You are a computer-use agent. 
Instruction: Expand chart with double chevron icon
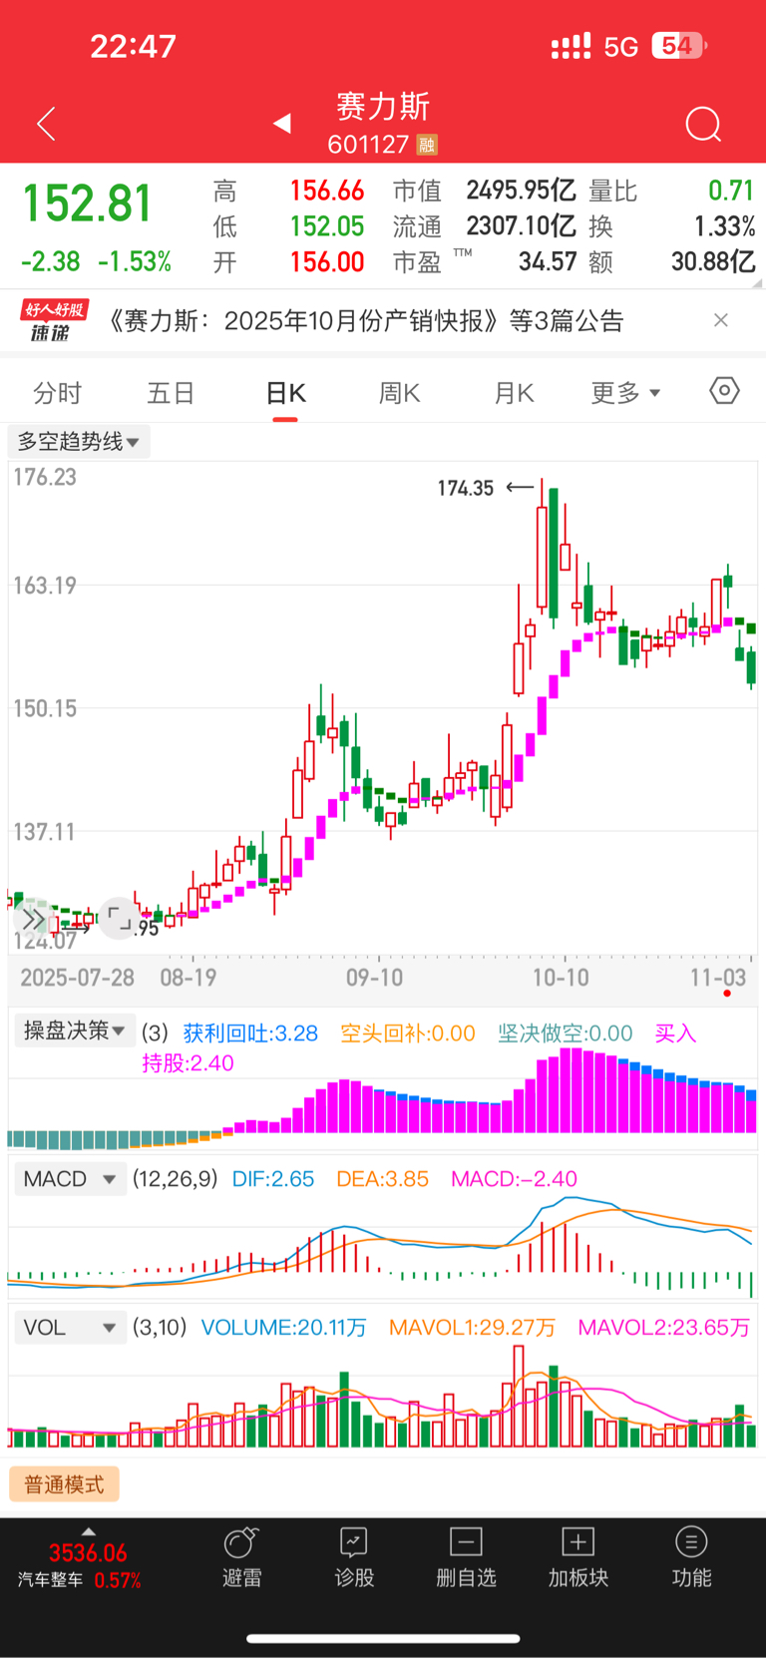click(32, 919)
